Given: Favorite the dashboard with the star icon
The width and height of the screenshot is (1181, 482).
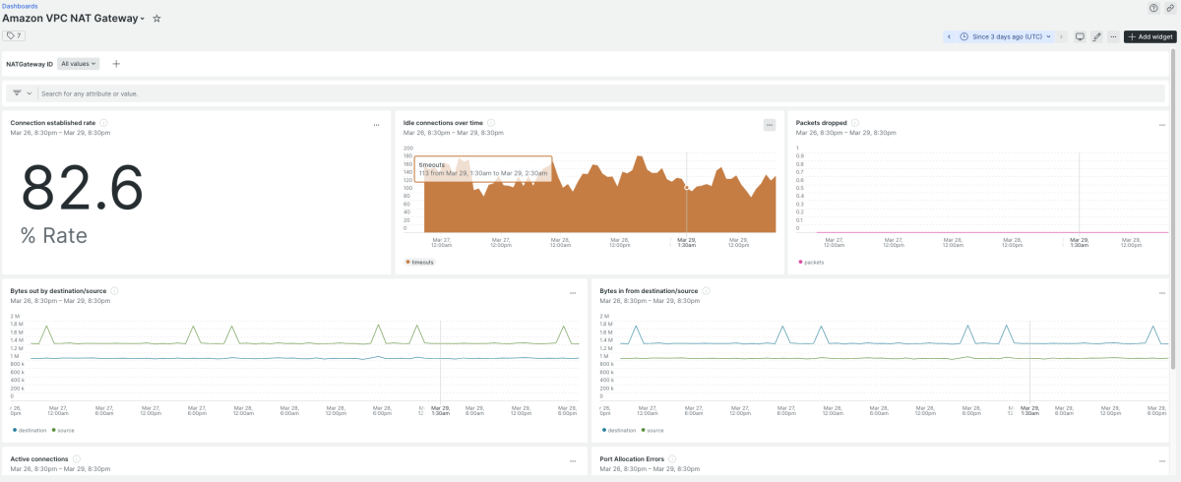Looking at the screenshot, I should 156,19.
